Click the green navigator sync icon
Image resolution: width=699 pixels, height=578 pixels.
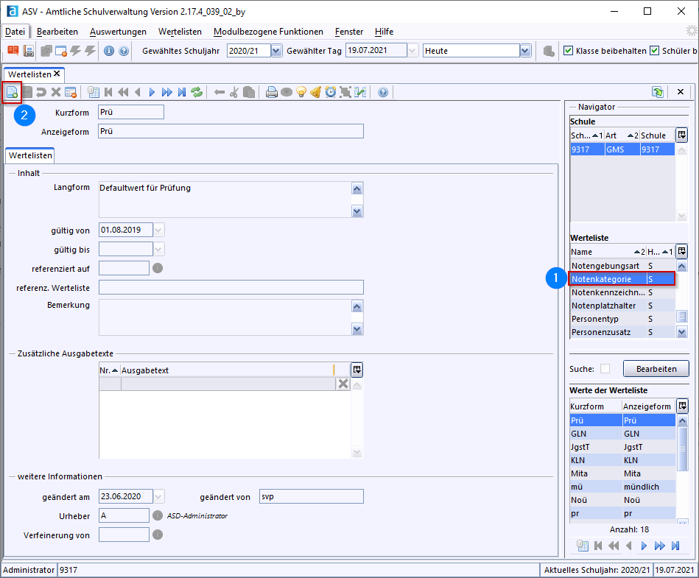click(x=658, y=92)
